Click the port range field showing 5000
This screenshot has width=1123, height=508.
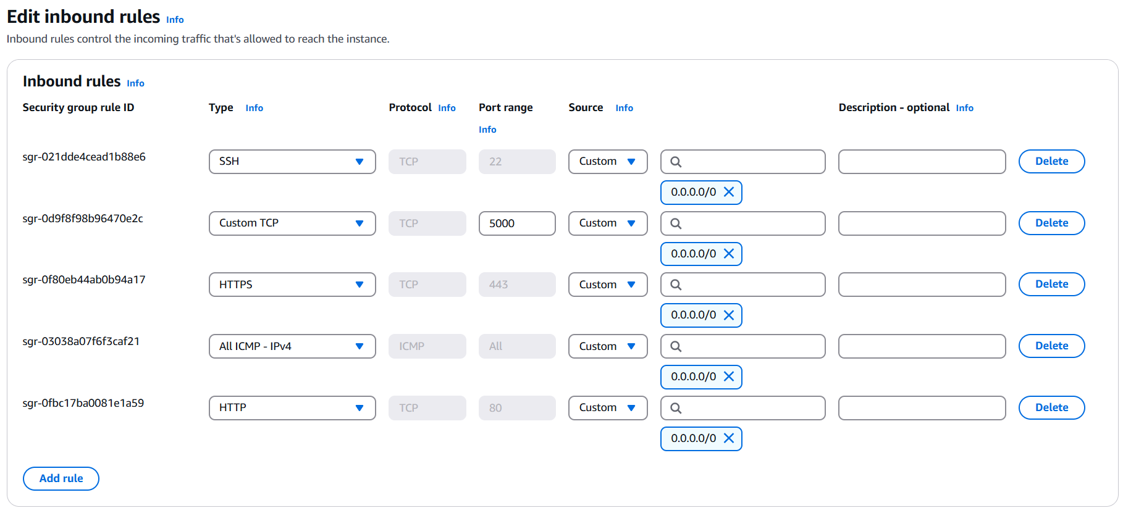click(517, 223)
